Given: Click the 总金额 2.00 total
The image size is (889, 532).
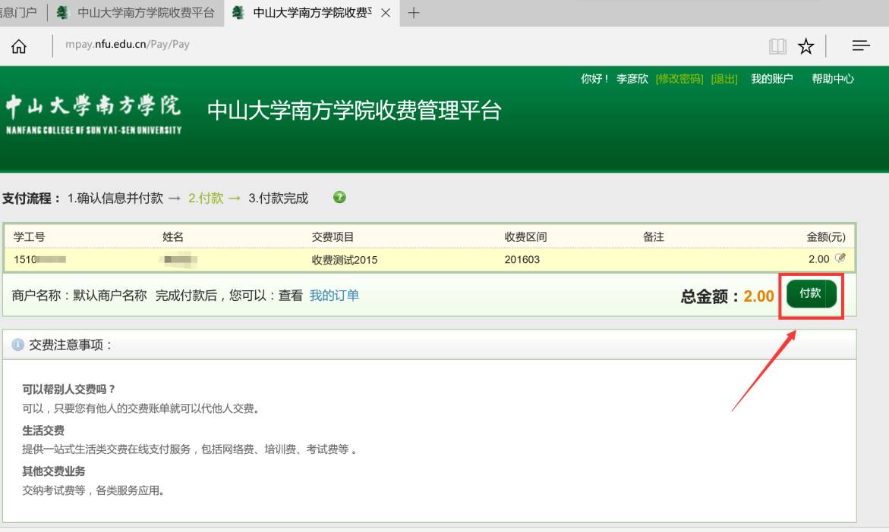Looking at the screenshot, I should [x=727, y=296].
